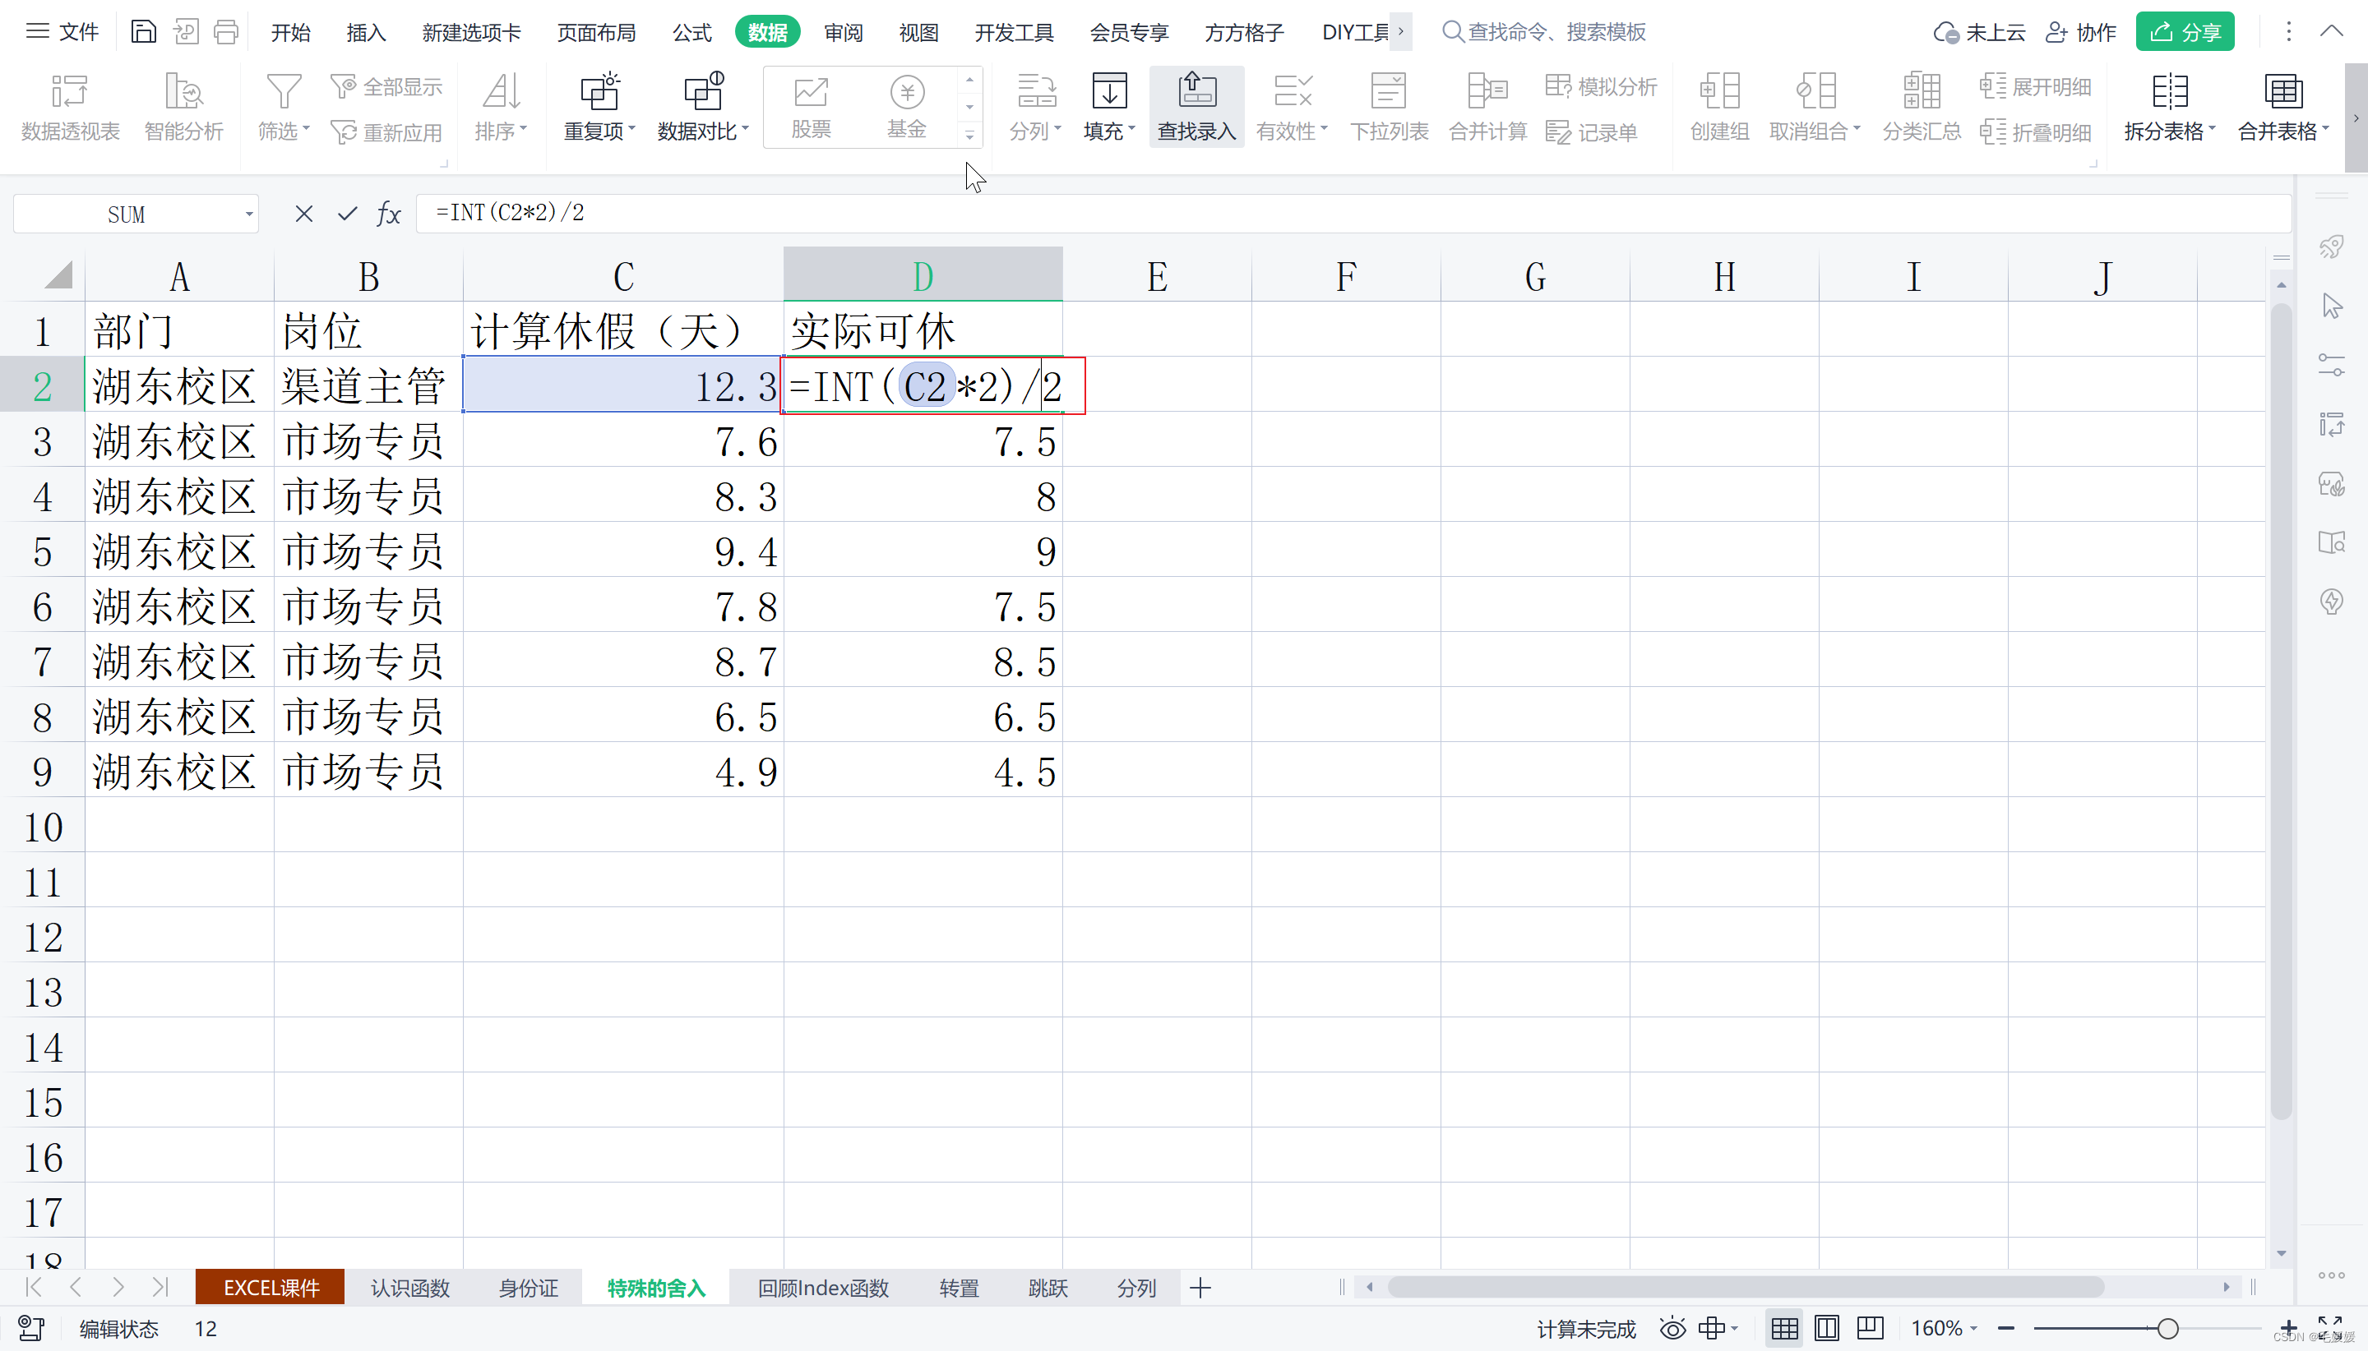Click the select-all corner triangle
Screen dimensions: 2368x1351
pos(58,274)
